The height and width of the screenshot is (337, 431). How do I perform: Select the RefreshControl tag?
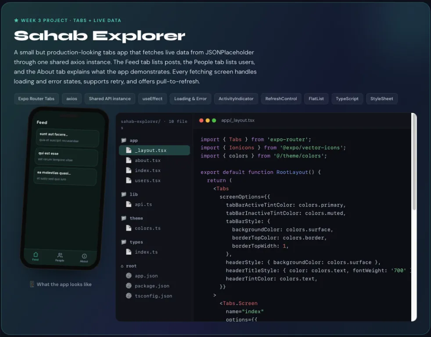pyautogui.click(x=281, y=99)
